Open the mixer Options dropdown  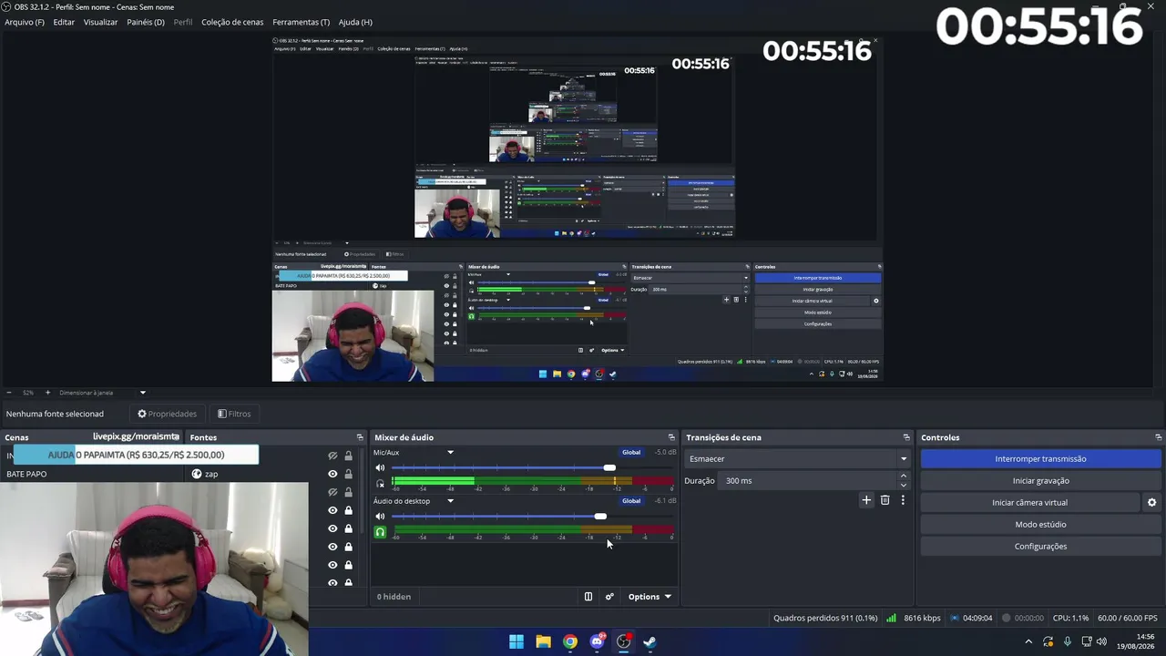click(x=649, y=597)
